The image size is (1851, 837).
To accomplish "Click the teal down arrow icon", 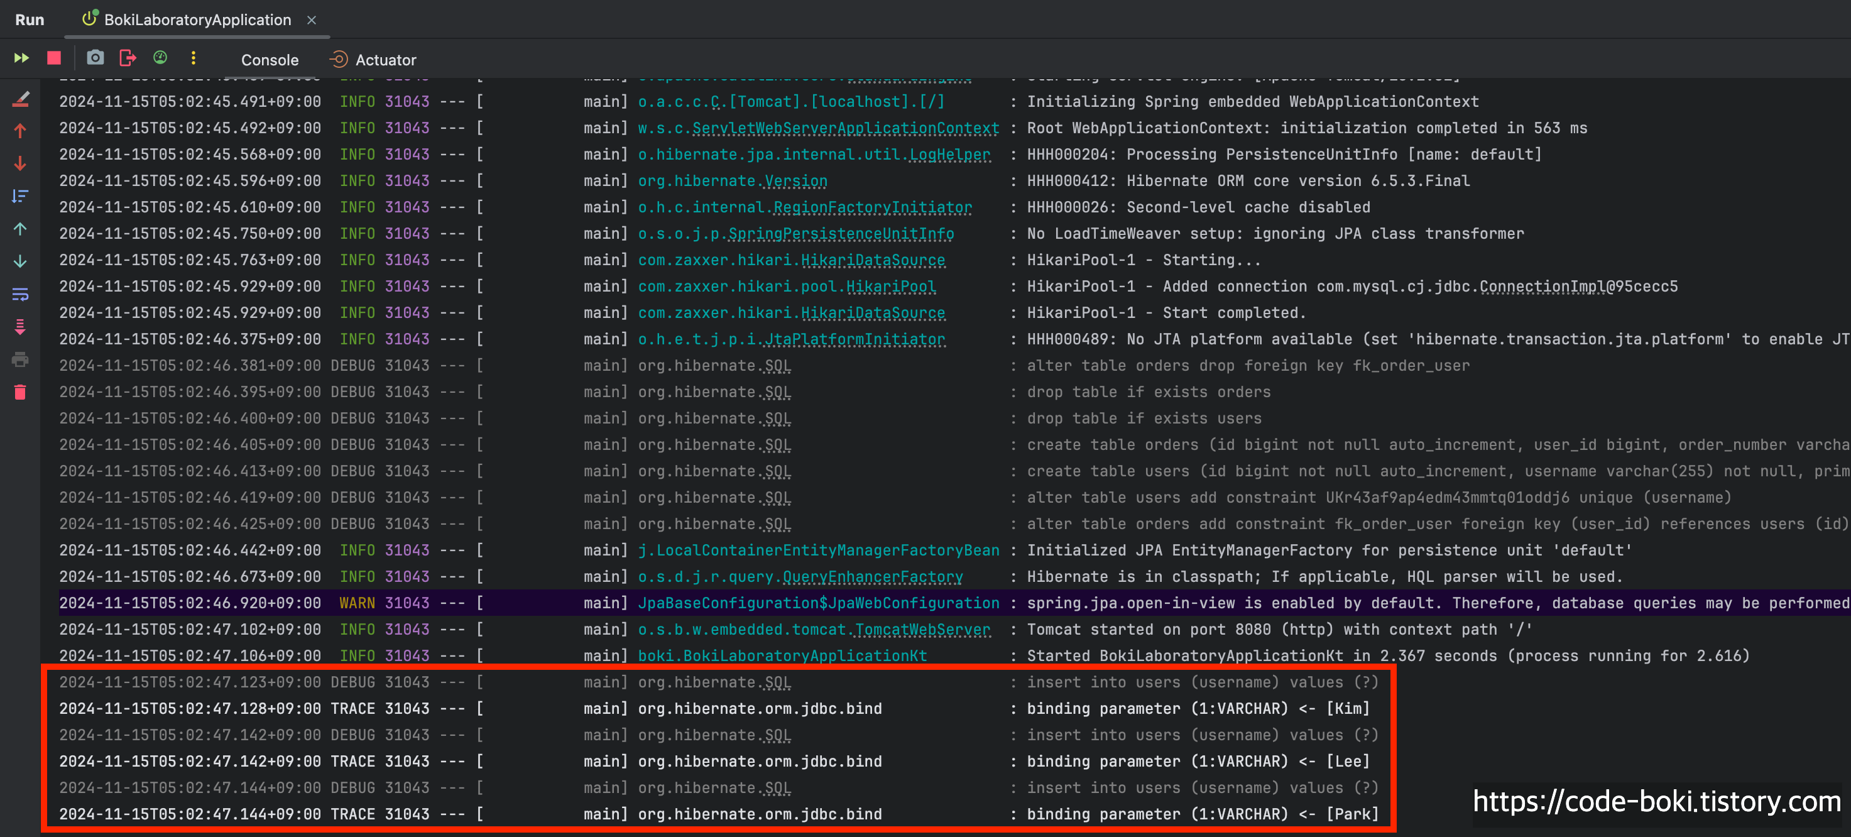I will (20, 261).
